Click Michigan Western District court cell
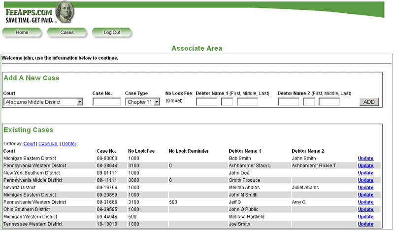This screenshot has width=394, height=231. point(31,216)
